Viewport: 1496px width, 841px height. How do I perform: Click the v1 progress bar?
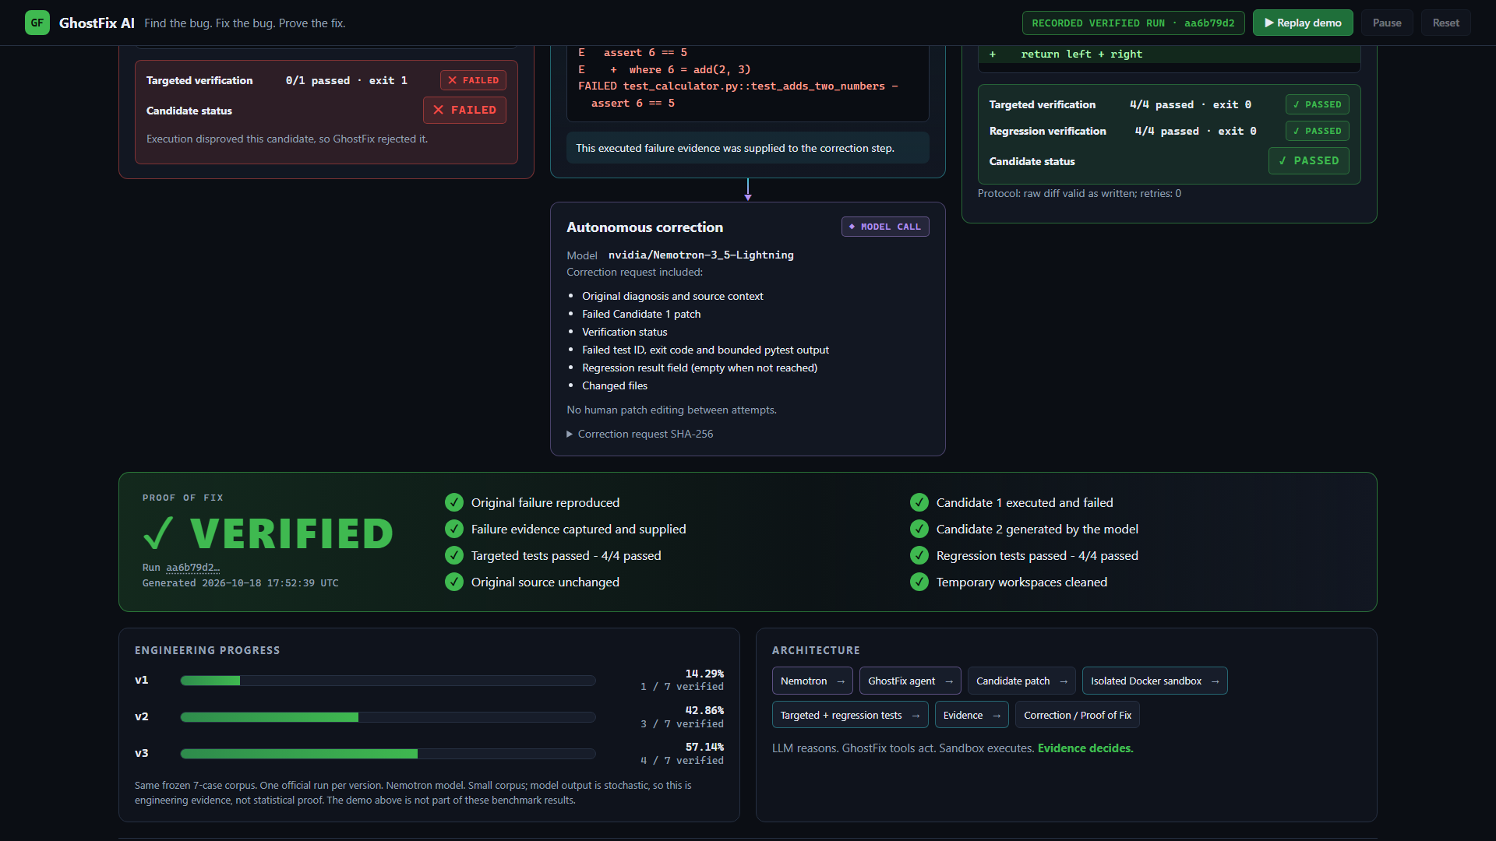388,681
